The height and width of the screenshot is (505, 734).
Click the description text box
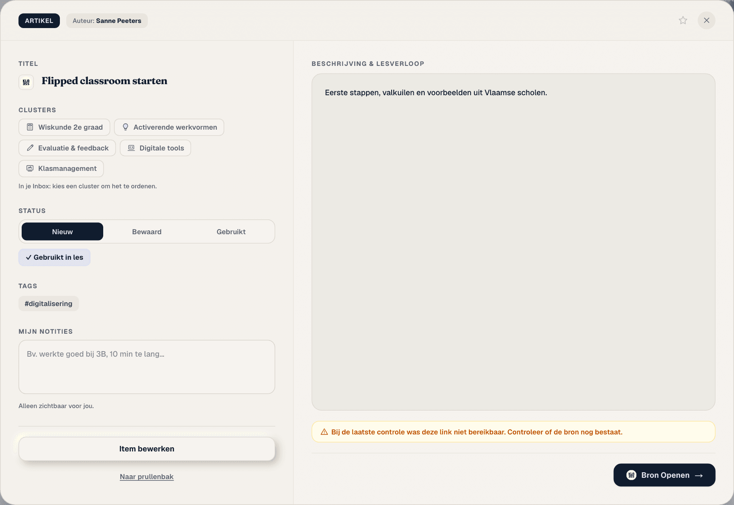513,242
